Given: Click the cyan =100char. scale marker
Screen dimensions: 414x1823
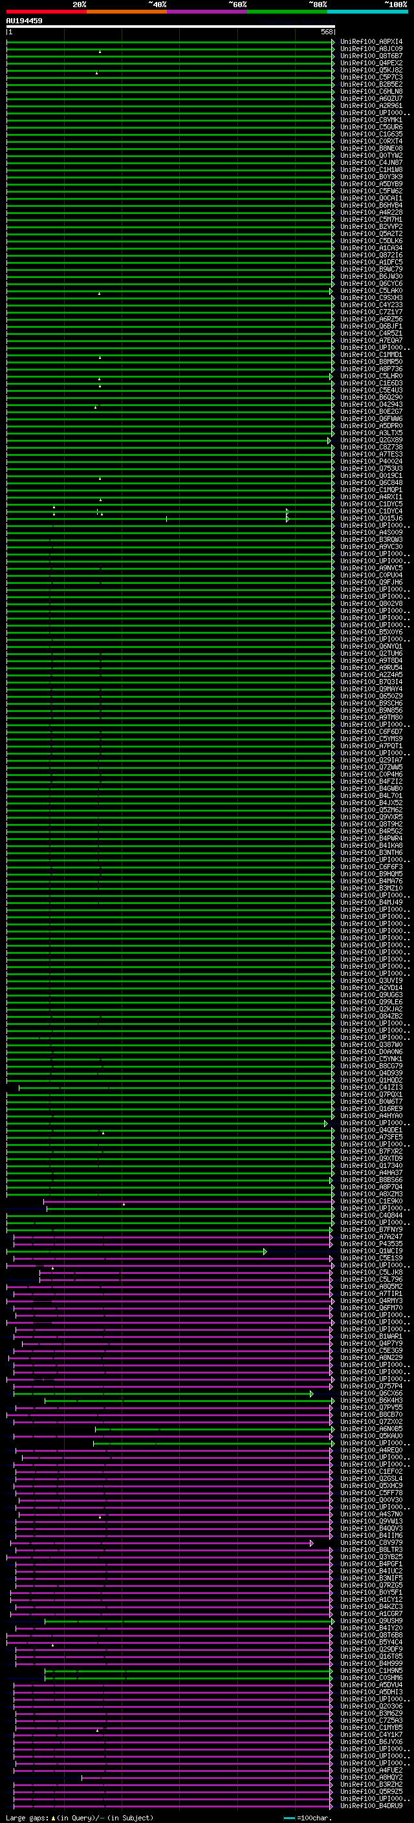Looking at the screenshot, I should pos(289,1818).
